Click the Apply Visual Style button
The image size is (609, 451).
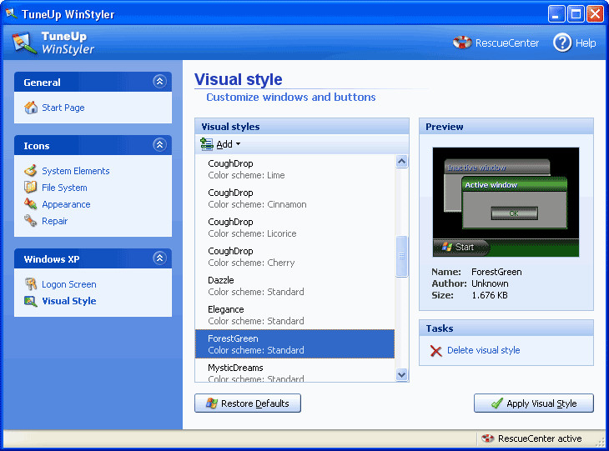[x=534, y=403]
